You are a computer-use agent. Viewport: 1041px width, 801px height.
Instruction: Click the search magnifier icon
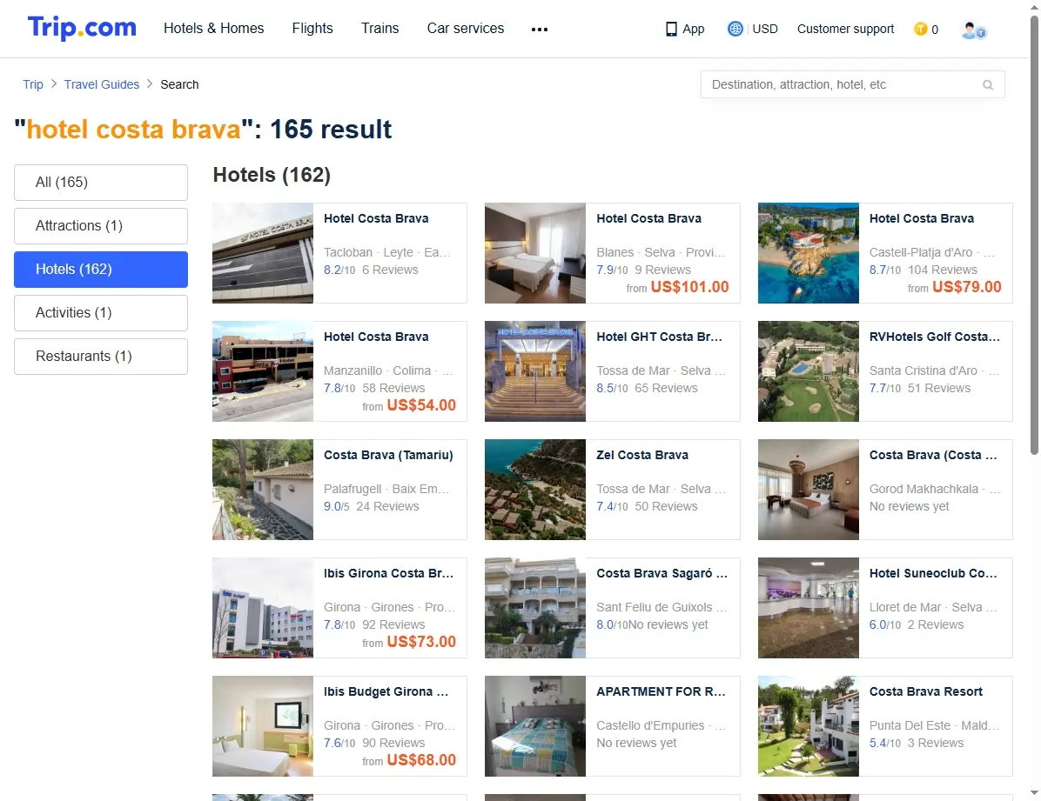(988, 85)
